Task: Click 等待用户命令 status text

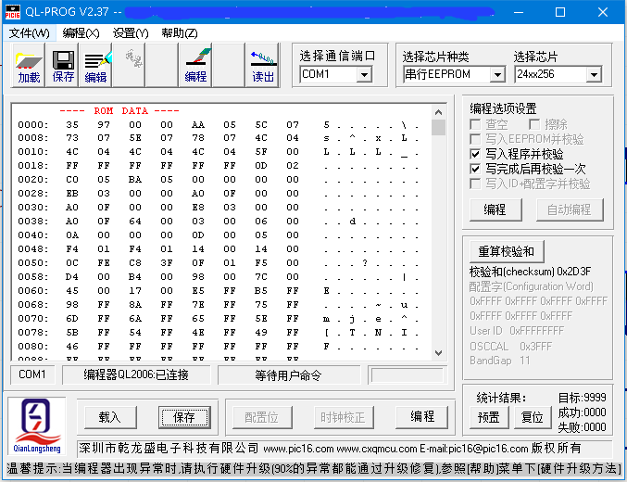Action: (289, 374)
